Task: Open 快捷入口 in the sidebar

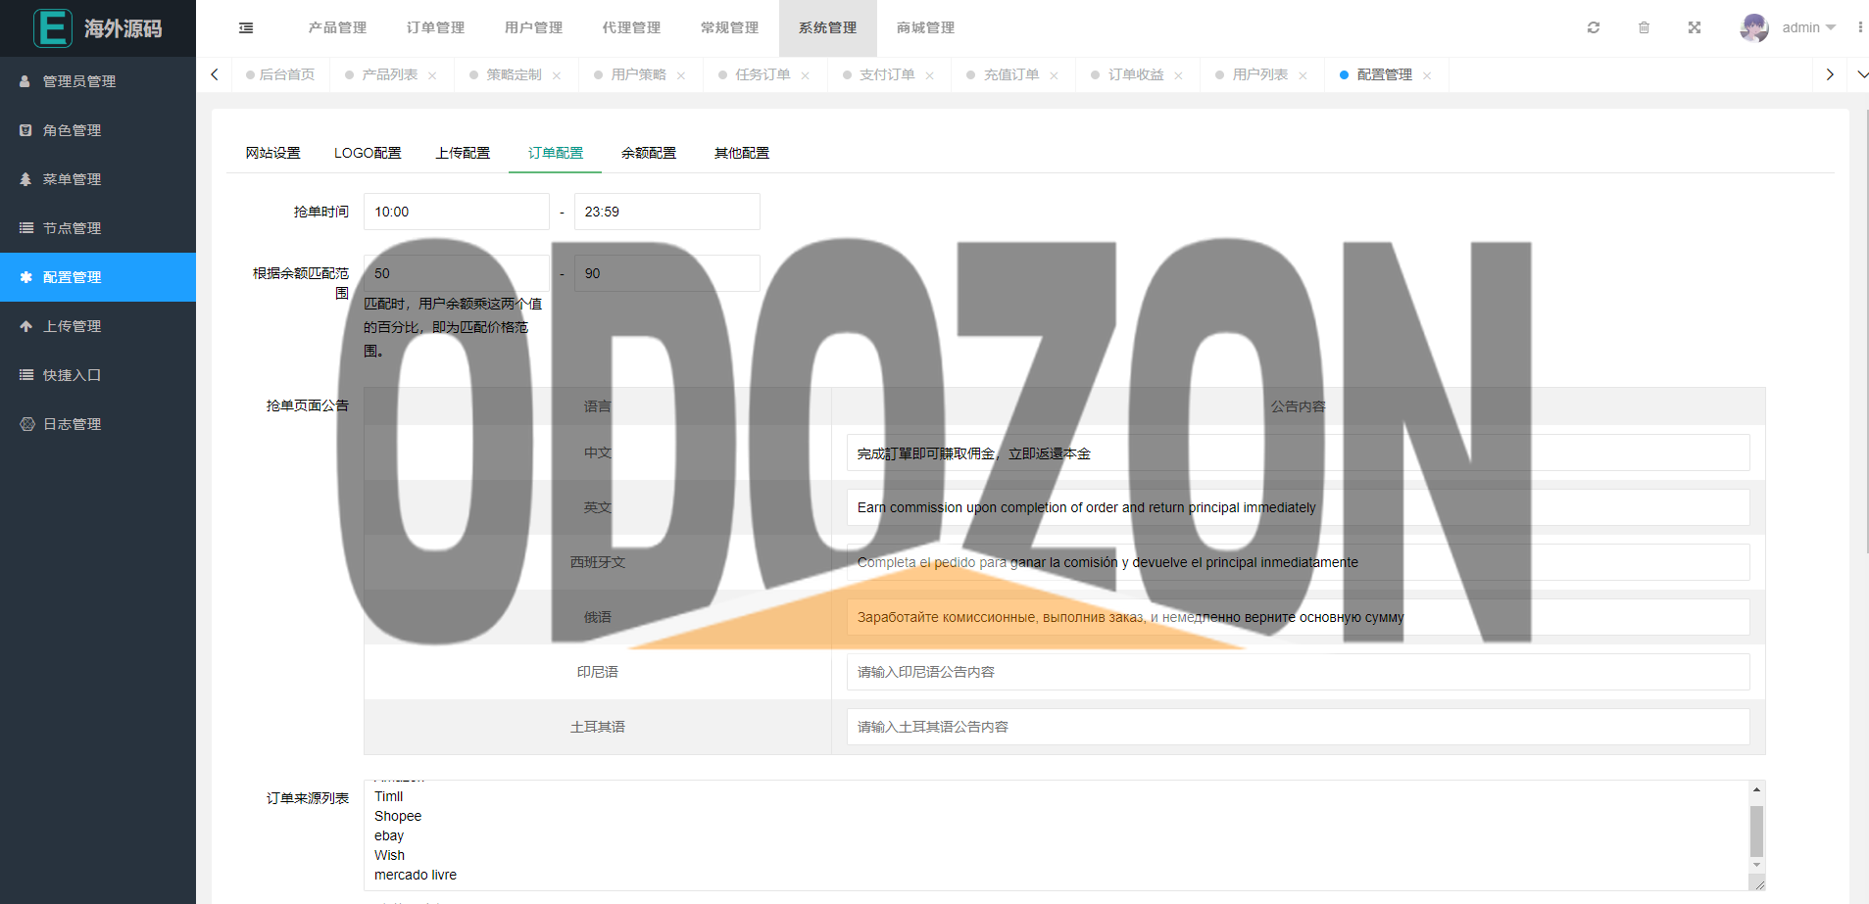Action: pyautogui.click(x=98, y=375)
